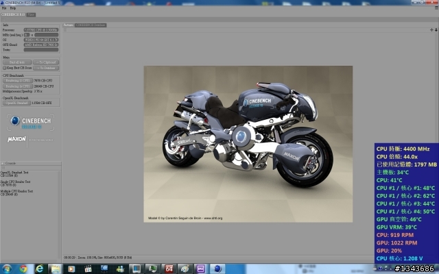Switch to the Cinebench taskbar button
Viewport: 439px width, 274px height.
[x=217, y=269]
